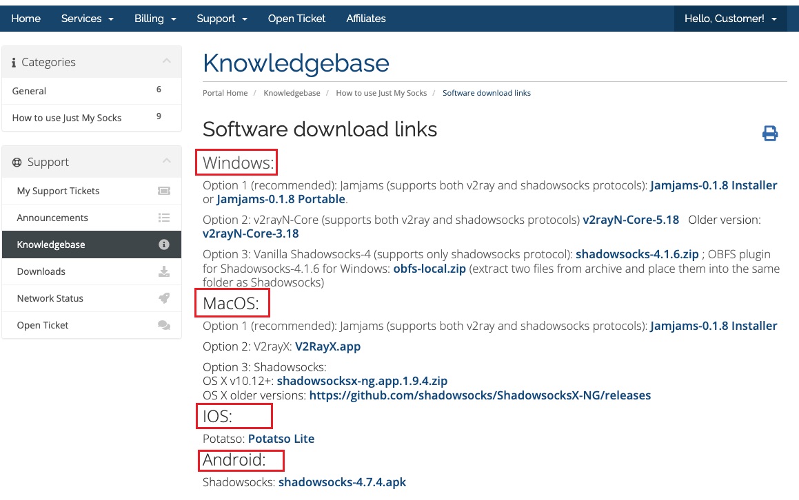Click the ticket icon in My Support Tickets
The image size is (799, 500).
pyautogui.click(x=163, y=191)
